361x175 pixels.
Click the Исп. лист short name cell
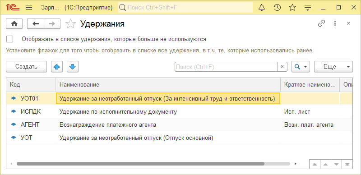click(x=310, y=112)
